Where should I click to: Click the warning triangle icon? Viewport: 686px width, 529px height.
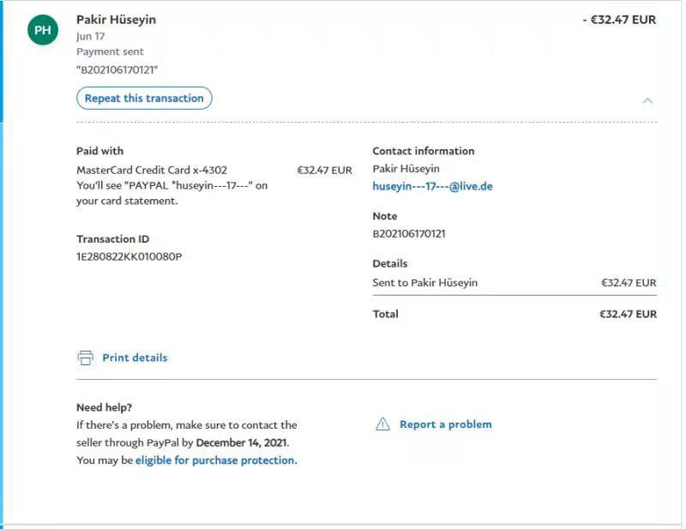382,424
